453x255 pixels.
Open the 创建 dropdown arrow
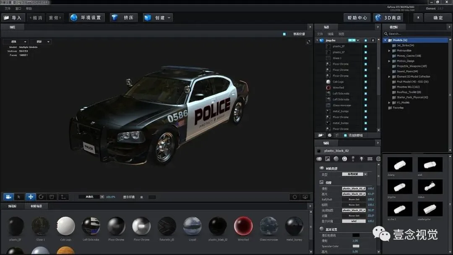point(169,18)
